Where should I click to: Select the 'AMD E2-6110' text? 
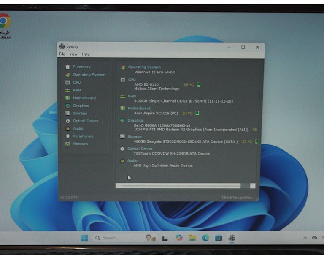click(146, 84)
